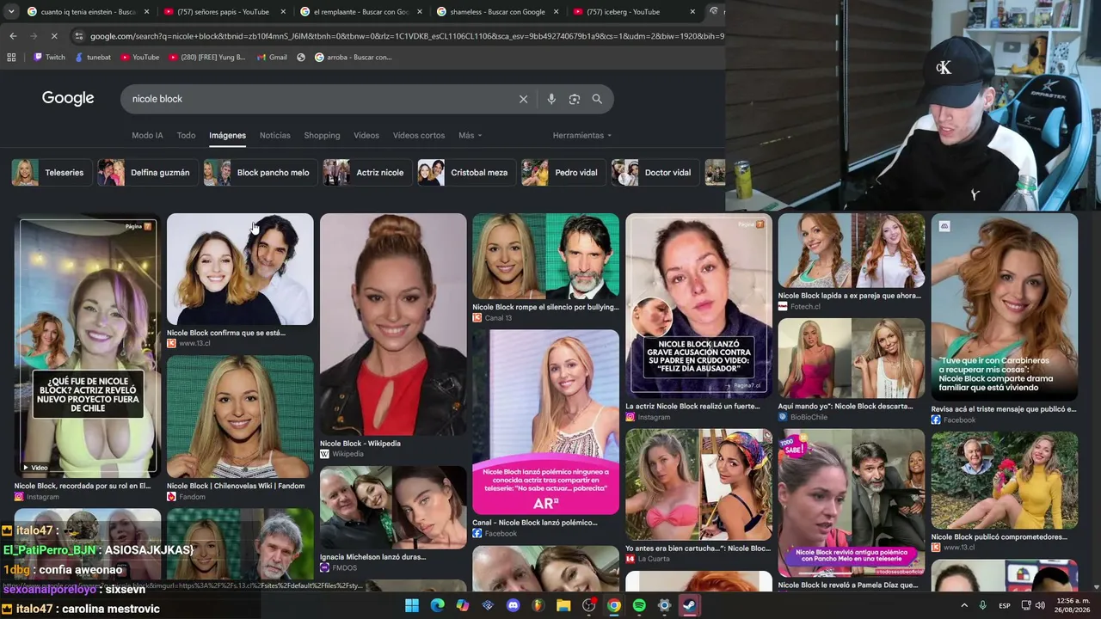Open the apps grid in the bookmarks bar
Screen dimensions: 1101x619
(11, 58)
